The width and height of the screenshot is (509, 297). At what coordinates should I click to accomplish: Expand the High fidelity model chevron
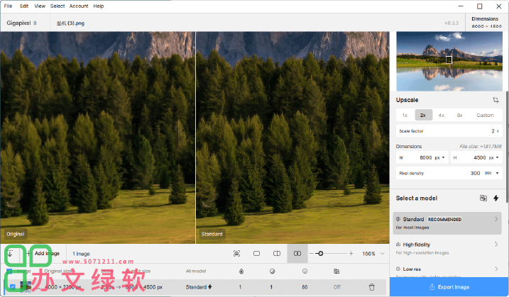496,244
